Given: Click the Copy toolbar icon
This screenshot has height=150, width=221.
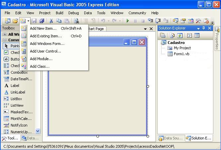Looking at the screenshot, I should [59, 21].
